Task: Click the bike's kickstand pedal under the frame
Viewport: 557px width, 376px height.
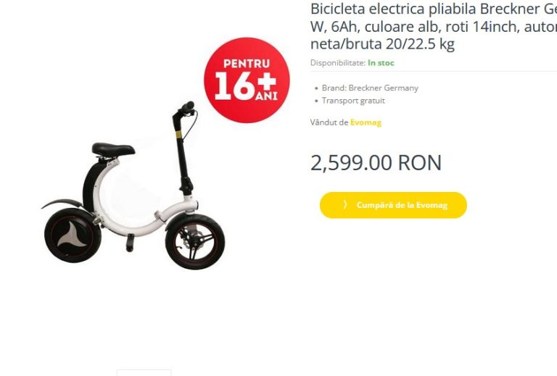Action: tap(130, 243)
